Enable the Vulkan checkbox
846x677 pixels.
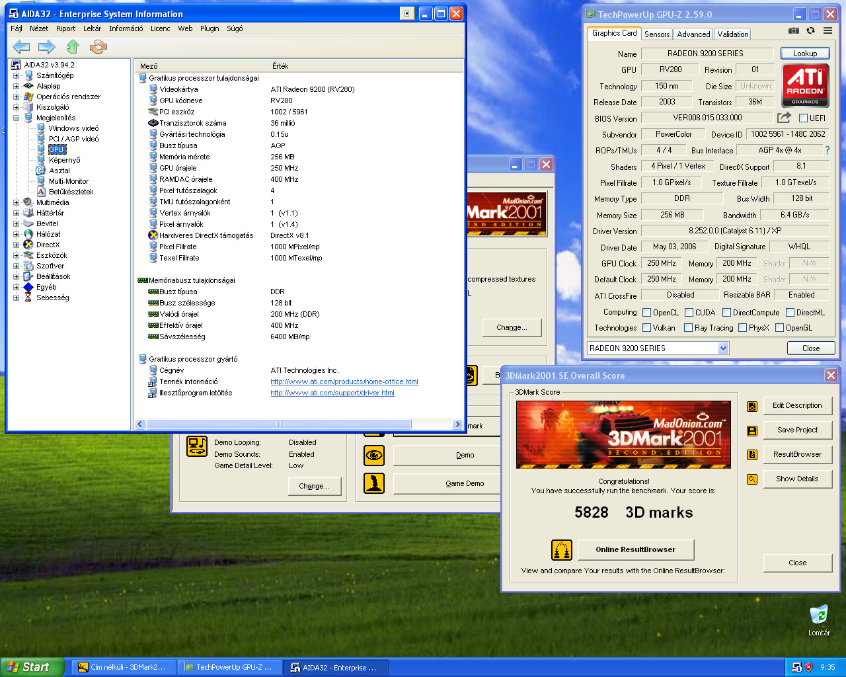(647, 328)
